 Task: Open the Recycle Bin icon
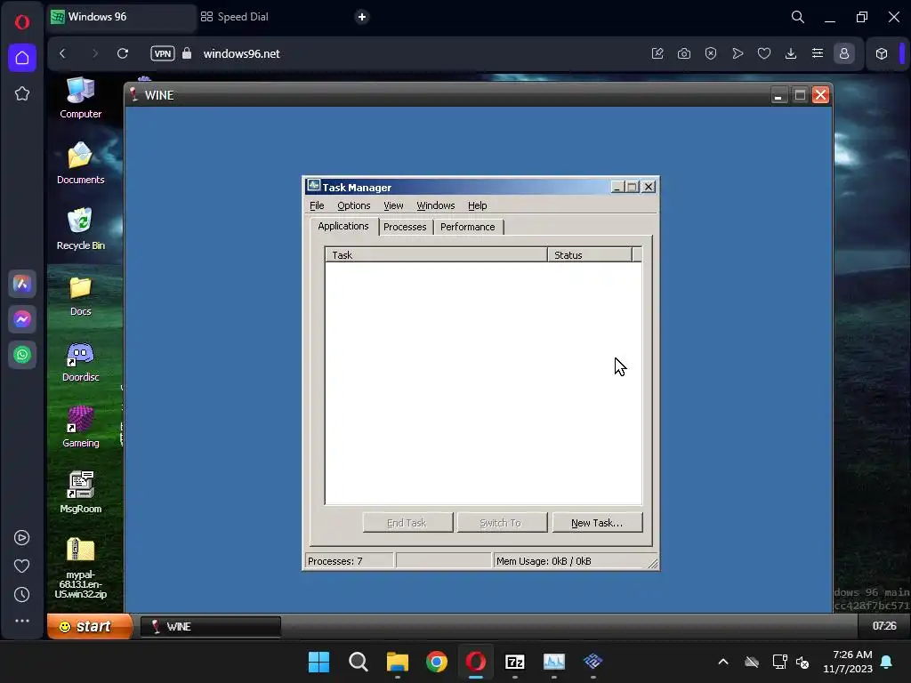(x=80, y=229)
